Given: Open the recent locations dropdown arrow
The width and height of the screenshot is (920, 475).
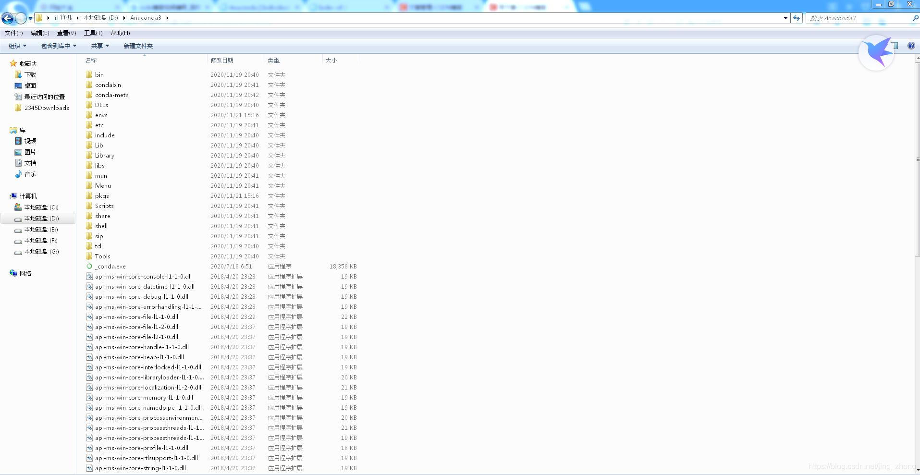Looking at the screenshot, I should click(30, 19).
